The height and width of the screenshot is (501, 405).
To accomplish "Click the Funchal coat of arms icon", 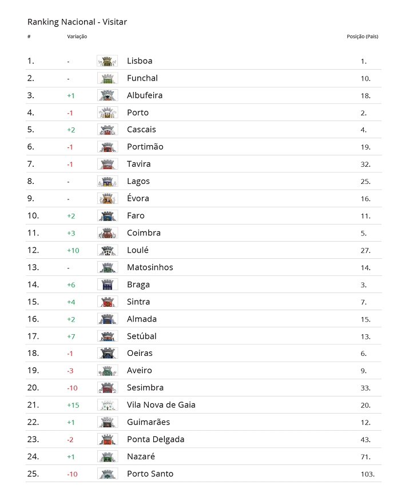I will click(x=107, y=78).
